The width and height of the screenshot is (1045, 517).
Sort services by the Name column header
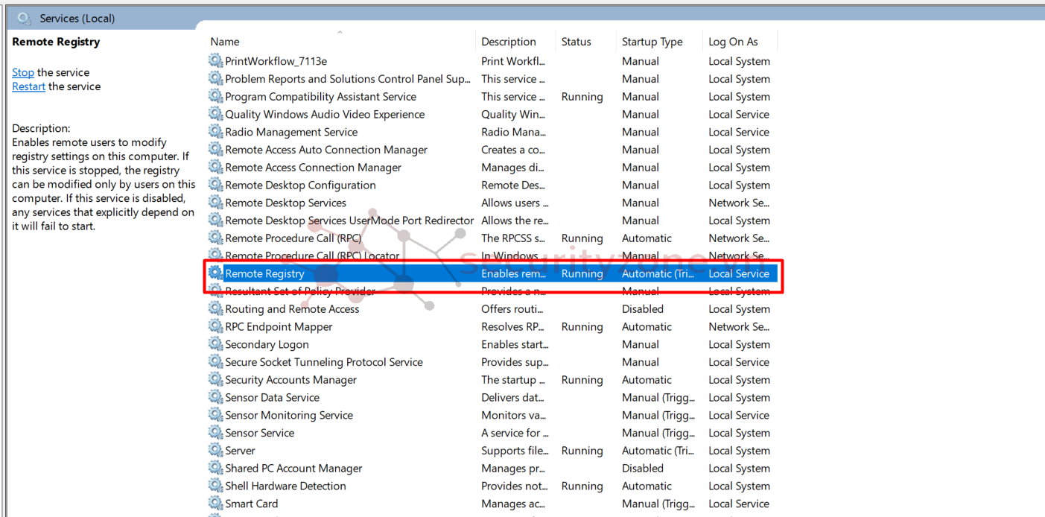point(225,42)
